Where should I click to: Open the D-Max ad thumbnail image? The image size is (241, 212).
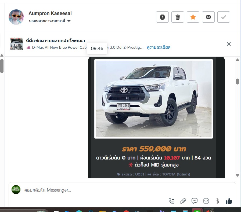pos(16,44)
